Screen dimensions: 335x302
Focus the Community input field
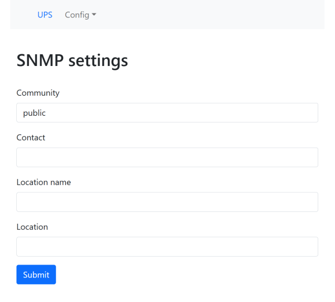[167, 112]
